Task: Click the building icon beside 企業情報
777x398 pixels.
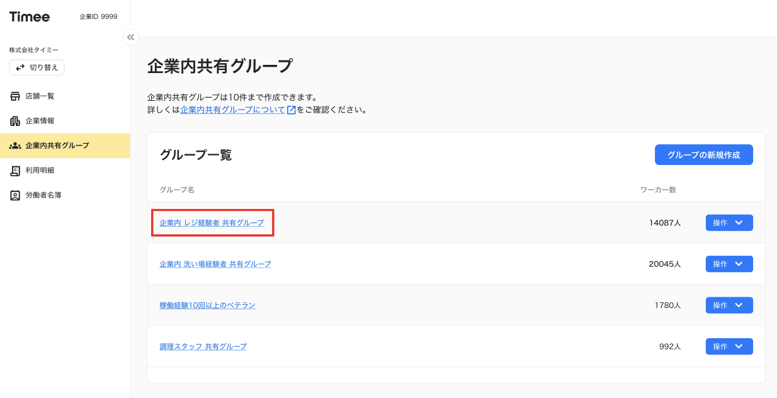Action: (15, 121)
